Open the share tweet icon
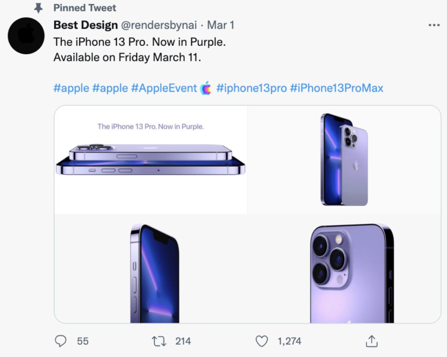Image resolution: width=447 pixels, height=357 pixels. (x=372, y=341)
